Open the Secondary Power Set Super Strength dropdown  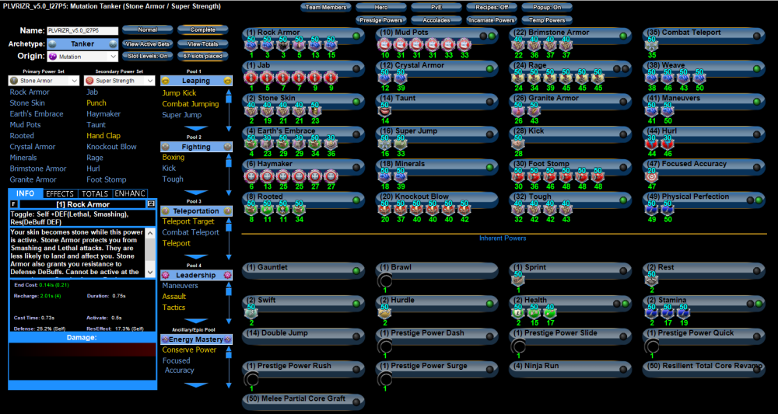[x=118, y=81]
